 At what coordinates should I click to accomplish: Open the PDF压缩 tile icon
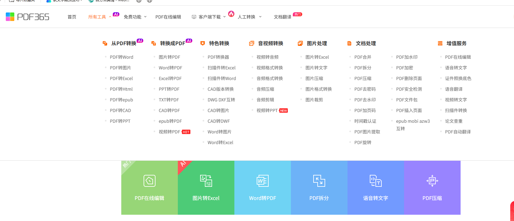coord(432,181)
